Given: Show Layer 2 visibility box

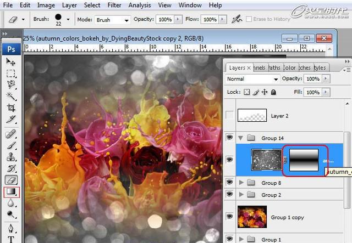Looking at the screenshot, I should [229, 115].
